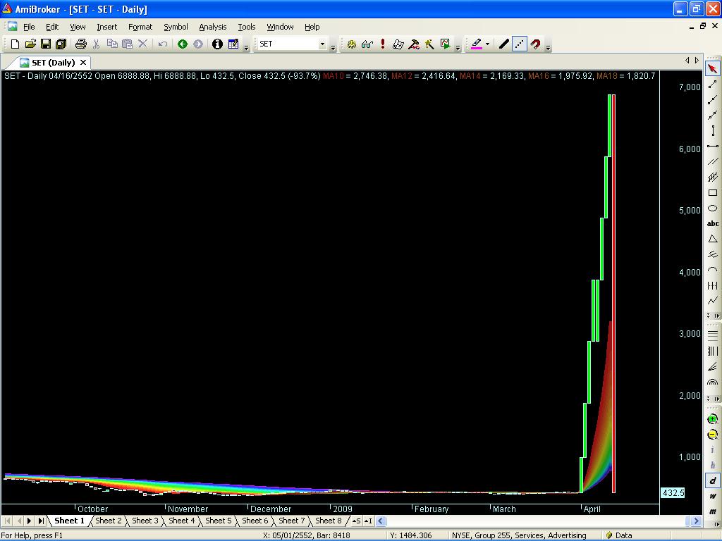
Task: Select the abc text tool
Action: coord(712,223)
